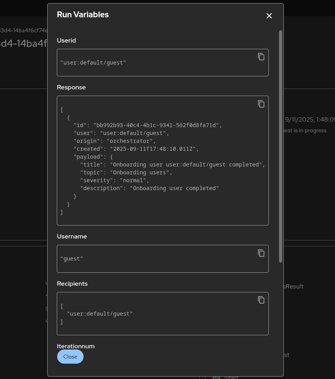Viewport: 335px width, 379px height.
Task: Copy the Response JSON to clipboard
Action: click(261, 104)
